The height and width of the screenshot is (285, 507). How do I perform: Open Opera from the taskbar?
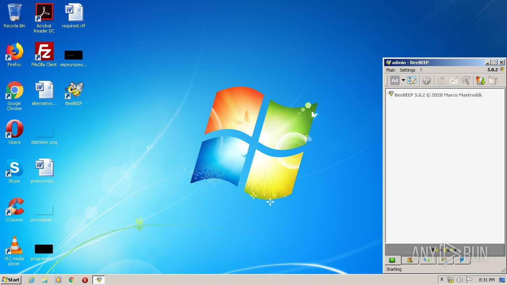coord(85,280)
